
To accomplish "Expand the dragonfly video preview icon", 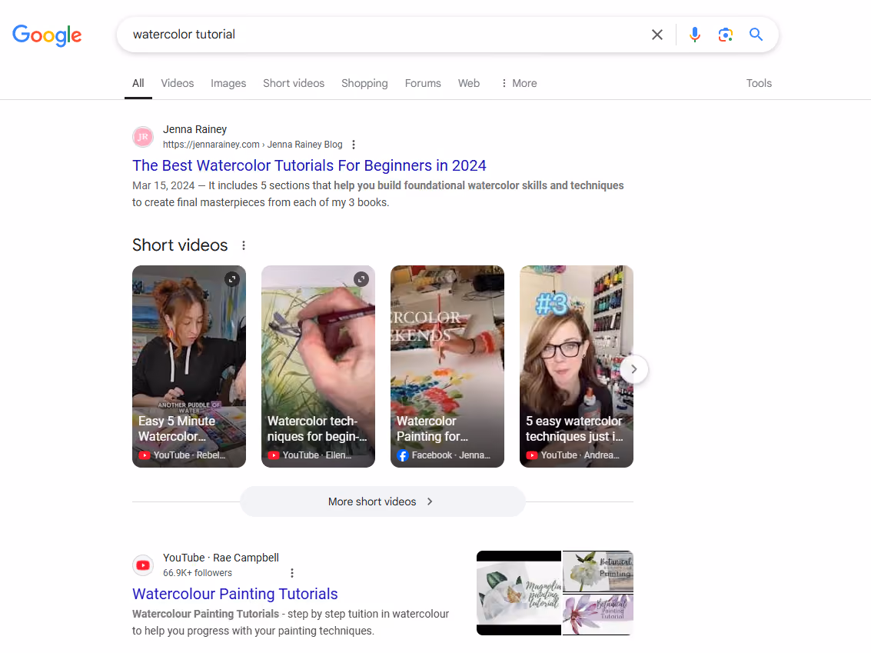I will coord(361,279).
